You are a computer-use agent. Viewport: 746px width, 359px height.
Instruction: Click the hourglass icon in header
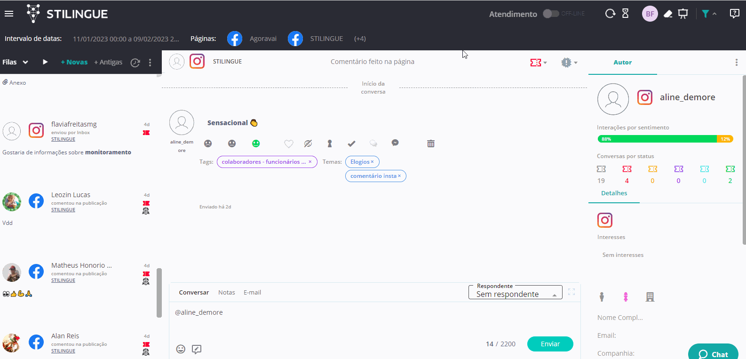click(x=626, y=14)
